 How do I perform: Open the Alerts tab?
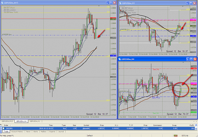pyautogui.click(x=35, y=132)
